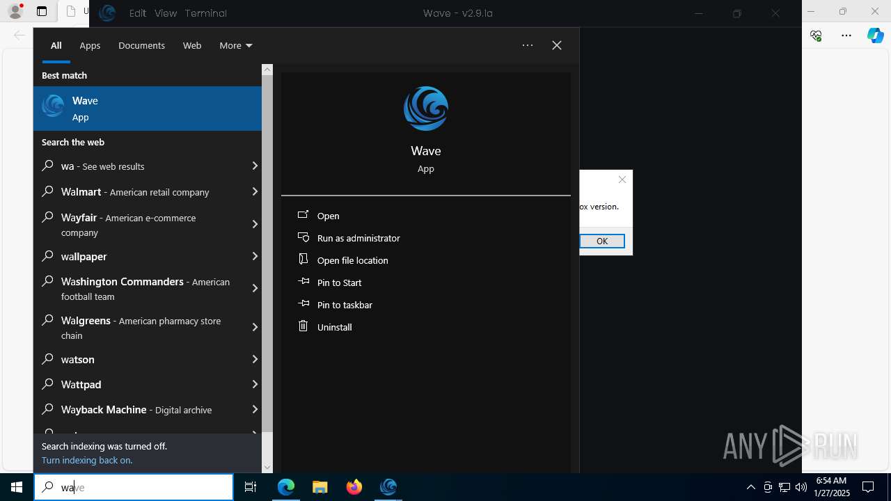Switch to the Web search tab
Image resolution: width=891 pixels, height=501 pixels.
pos(192,45)
